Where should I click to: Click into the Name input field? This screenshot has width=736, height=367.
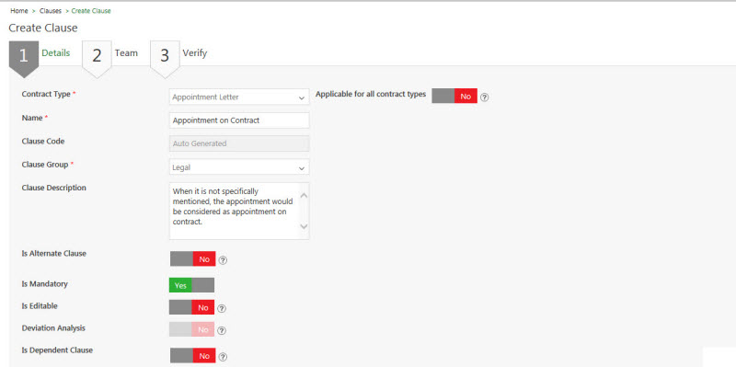pos(239,120)
